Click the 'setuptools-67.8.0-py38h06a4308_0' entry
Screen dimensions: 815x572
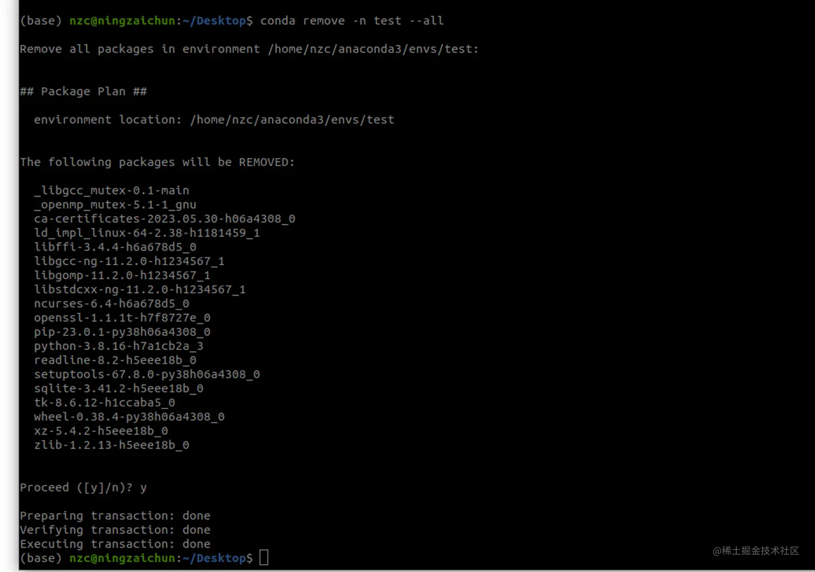(x=147, y=374)
